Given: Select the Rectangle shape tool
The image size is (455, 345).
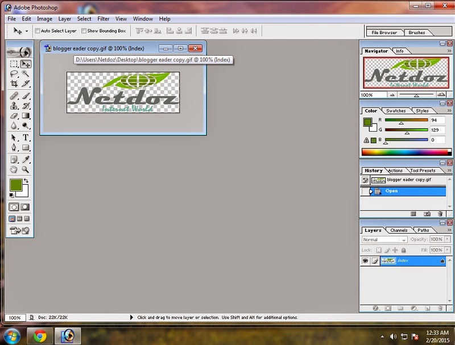Looking at the screenshot, I should click(x=26, y=148).
